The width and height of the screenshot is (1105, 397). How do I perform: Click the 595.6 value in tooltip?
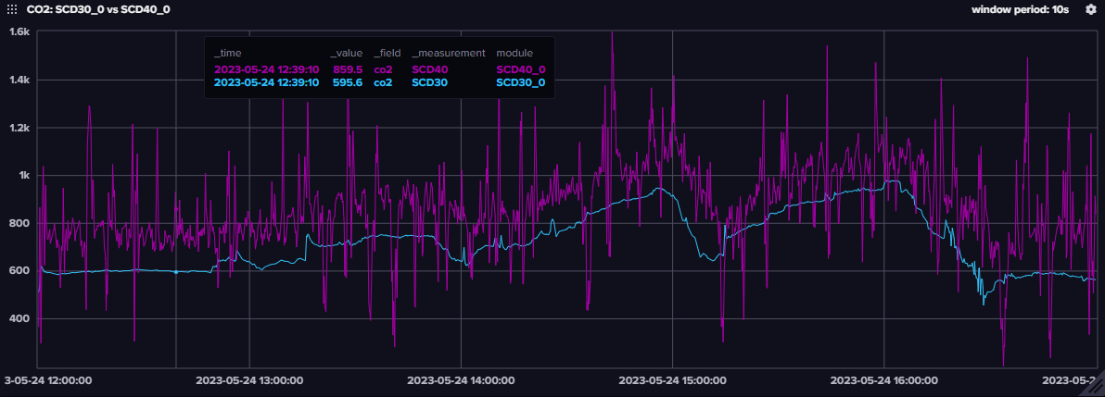[x=347, y=82]
